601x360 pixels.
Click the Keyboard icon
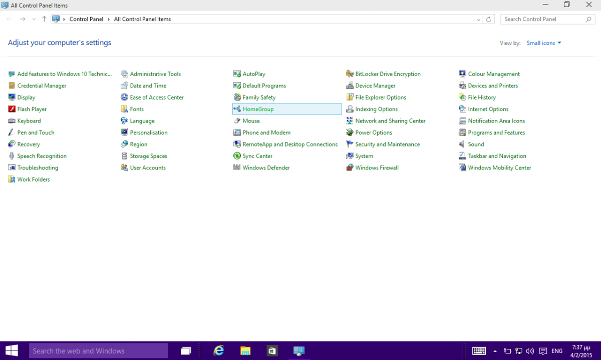point(12,121)
